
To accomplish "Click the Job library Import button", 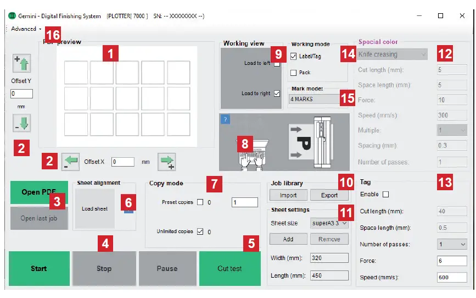I will (288, 195).
